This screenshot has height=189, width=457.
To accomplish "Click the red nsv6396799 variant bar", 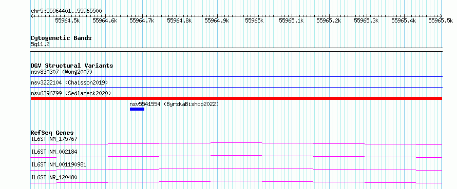I will 236,98.
